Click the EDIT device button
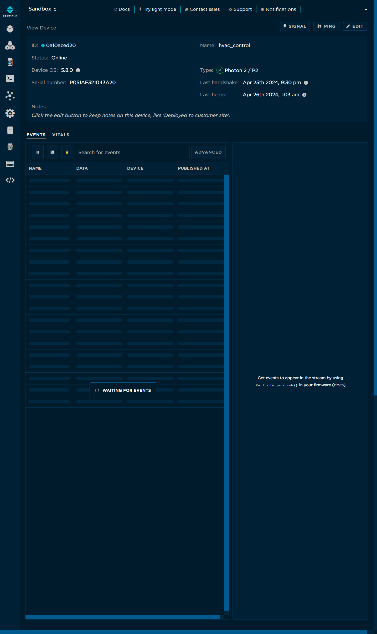This screenshot has width=377, height=634. click(x=355, y=26)
